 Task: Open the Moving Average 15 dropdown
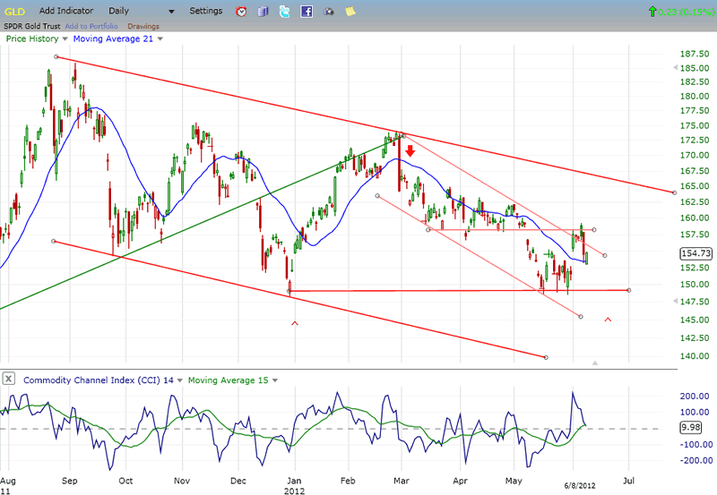(274, 380)
